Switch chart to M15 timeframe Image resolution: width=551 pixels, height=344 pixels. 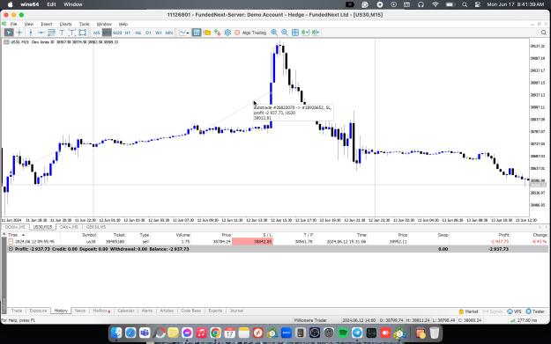tap(107, 33)
